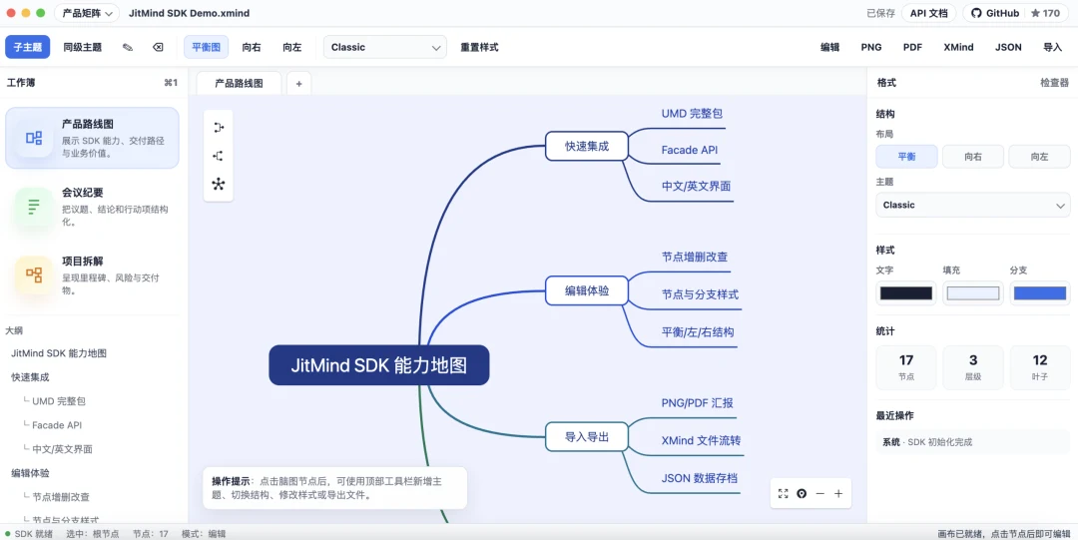Switch to the 检查器 panel tab
1078x540 pixels.
[x=1055, y=83]
